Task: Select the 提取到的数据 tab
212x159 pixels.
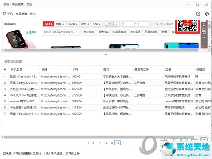Action: (x=13, y=62)
